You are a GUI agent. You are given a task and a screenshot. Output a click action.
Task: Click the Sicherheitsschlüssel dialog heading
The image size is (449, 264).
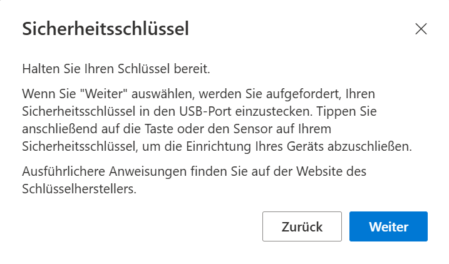105,29
